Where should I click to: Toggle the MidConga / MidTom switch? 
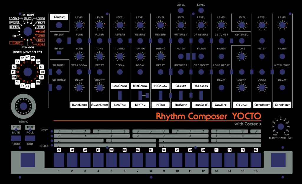pos(140,95)
